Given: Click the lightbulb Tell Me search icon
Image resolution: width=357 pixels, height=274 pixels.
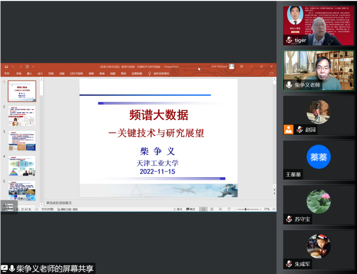Looking at the screenshot, I should pyautogui.click(x=149, y=73).
